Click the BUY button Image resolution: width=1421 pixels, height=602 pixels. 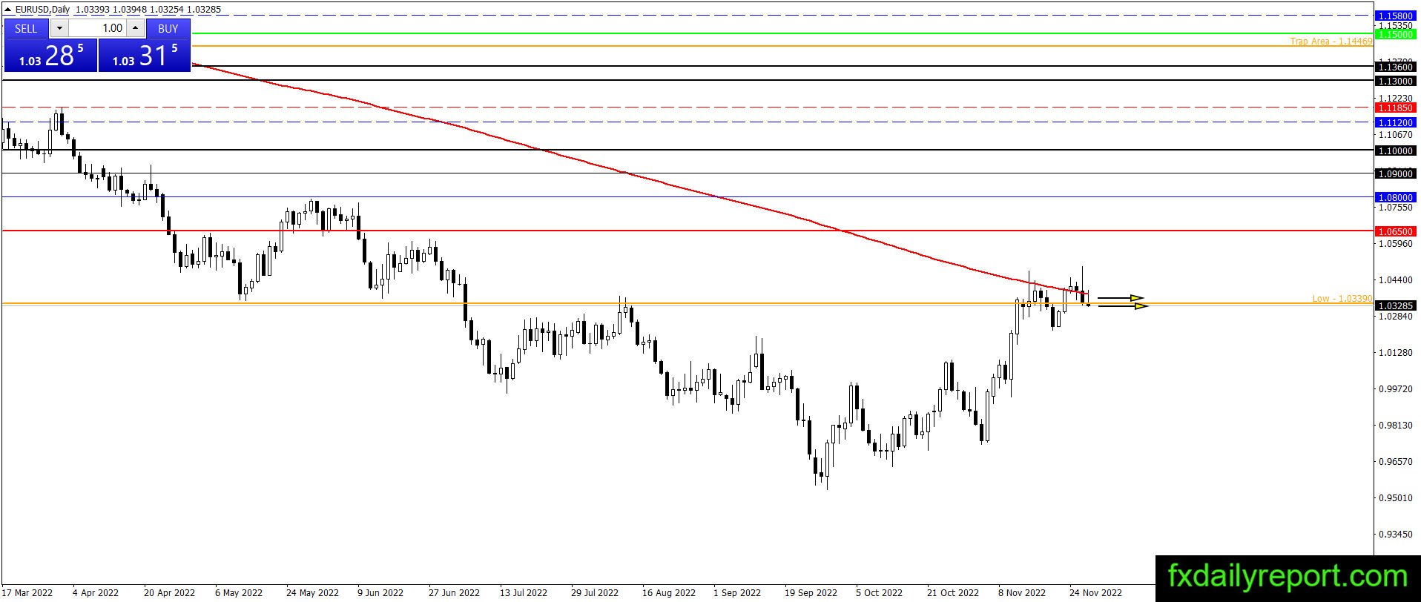[168, 28]
